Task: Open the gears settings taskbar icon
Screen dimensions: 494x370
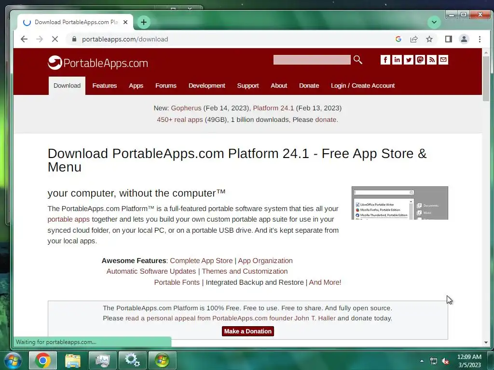Action: tap(132, 360)
